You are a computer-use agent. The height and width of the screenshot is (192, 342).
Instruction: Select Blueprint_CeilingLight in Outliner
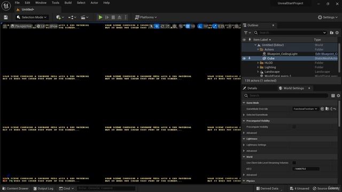click(282, 54)
